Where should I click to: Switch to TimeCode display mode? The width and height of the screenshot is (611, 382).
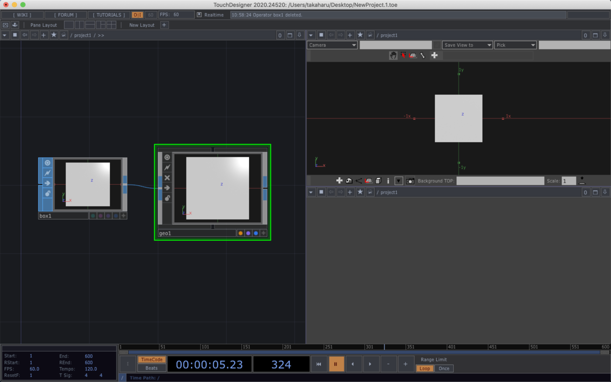click(152, 360)
